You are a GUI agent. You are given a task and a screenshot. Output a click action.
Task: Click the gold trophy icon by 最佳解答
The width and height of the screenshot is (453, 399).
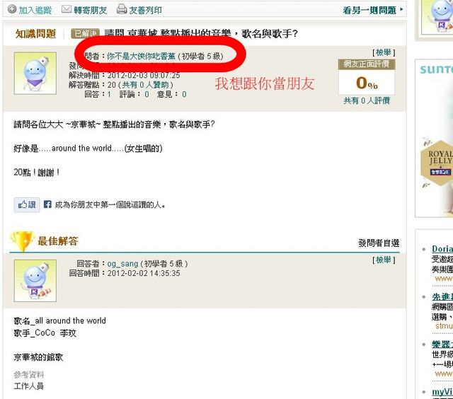pyautogui.click(x=22, y=241)
